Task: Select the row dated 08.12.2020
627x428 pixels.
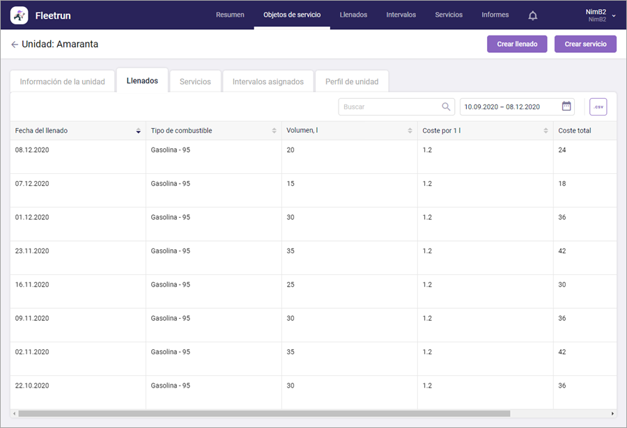Action: (313, 157)
